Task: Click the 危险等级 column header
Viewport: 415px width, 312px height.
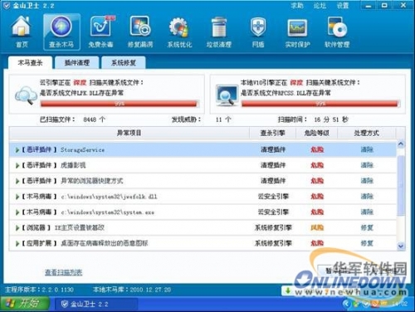Action: [317, 133]
